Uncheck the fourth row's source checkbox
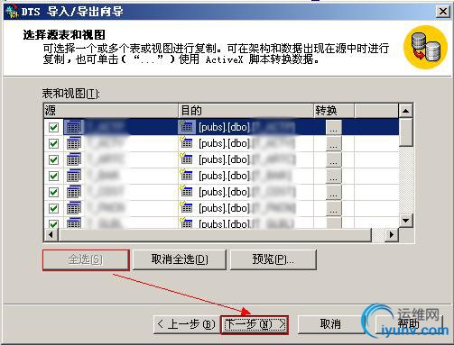 pyautogui.click(x=53, y=176)
